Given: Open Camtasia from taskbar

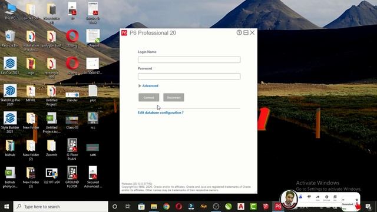Looking at the screenshot, I should [253, 207].
